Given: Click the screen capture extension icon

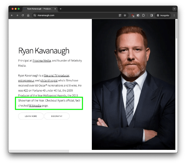Looking at the screenshot, I should click(x=138, y=15).
